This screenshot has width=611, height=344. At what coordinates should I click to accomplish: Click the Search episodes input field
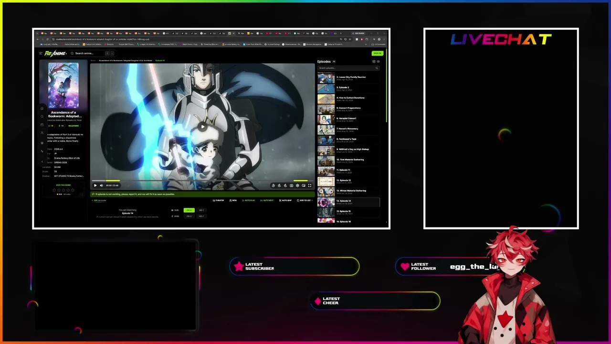coord(348,68)
